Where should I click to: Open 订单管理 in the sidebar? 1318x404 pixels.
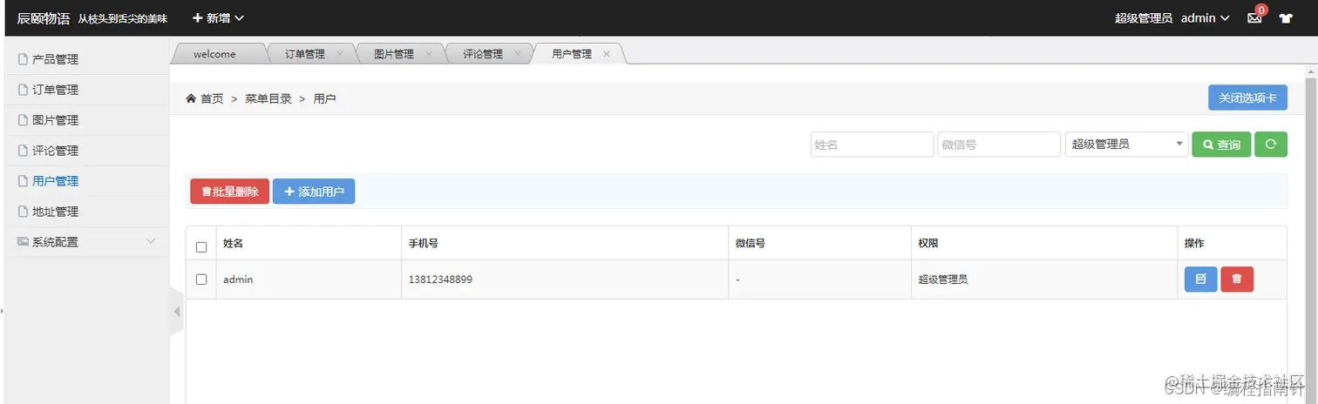pos(87,90)
